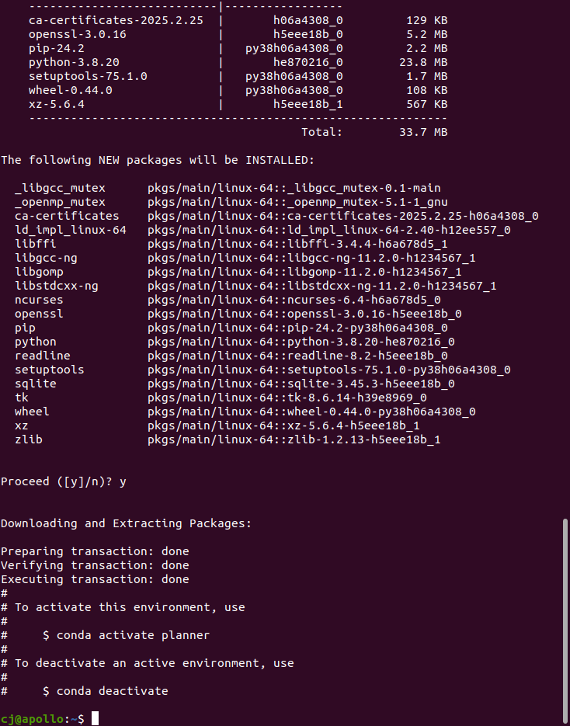Screen dimensions: 570x726
Task: Click the 'Executing transaction: done' line
Action: click(95, 580)
